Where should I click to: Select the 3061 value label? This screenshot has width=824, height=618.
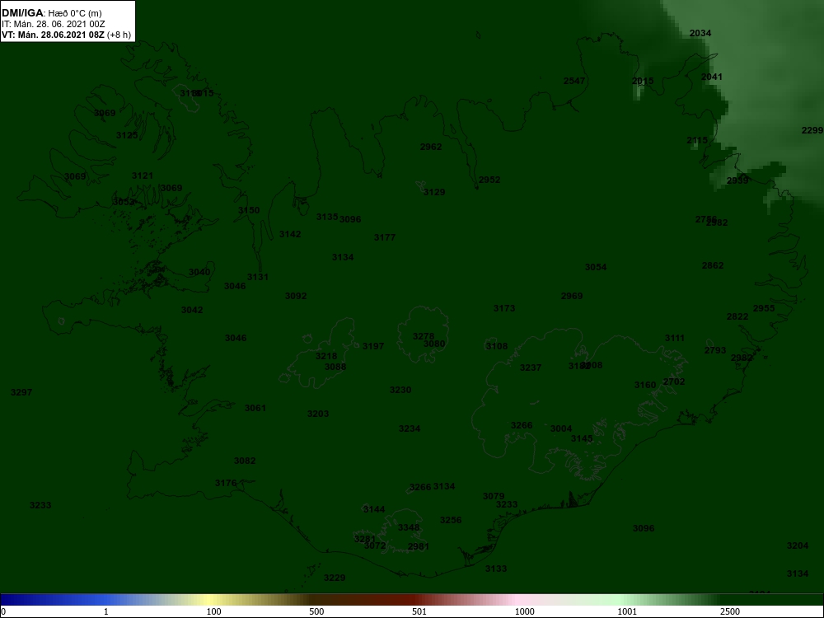[255, 408]
